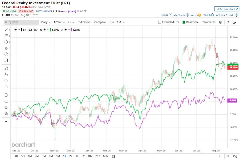Select the 5Y range tab
240x161 pixels.
pyautogui.click(x=83, y=156)
